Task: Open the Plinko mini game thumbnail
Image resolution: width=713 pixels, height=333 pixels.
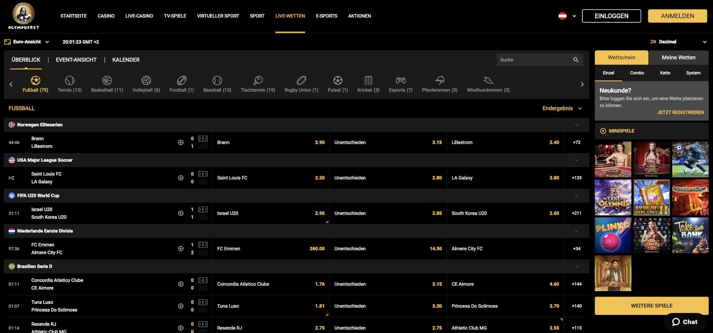Action: coord(613,235)
